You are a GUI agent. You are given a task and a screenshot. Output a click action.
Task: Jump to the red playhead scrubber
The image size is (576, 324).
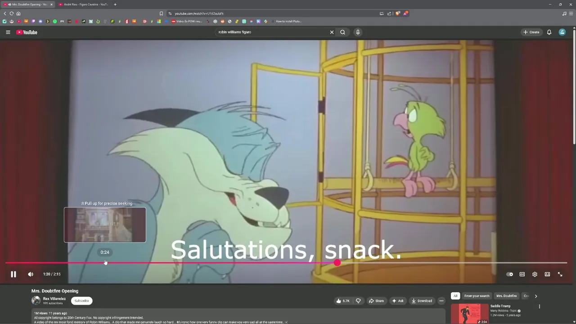(x=337, y=263)
